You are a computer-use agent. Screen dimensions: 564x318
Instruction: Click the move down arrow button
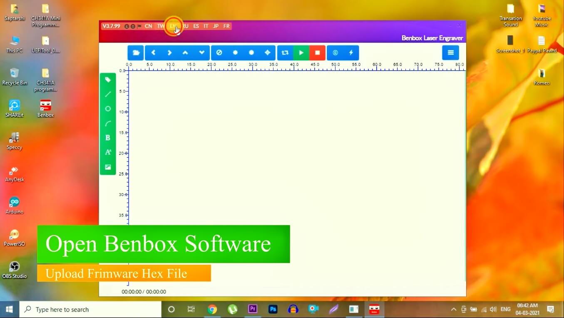[x=202, y=53]
